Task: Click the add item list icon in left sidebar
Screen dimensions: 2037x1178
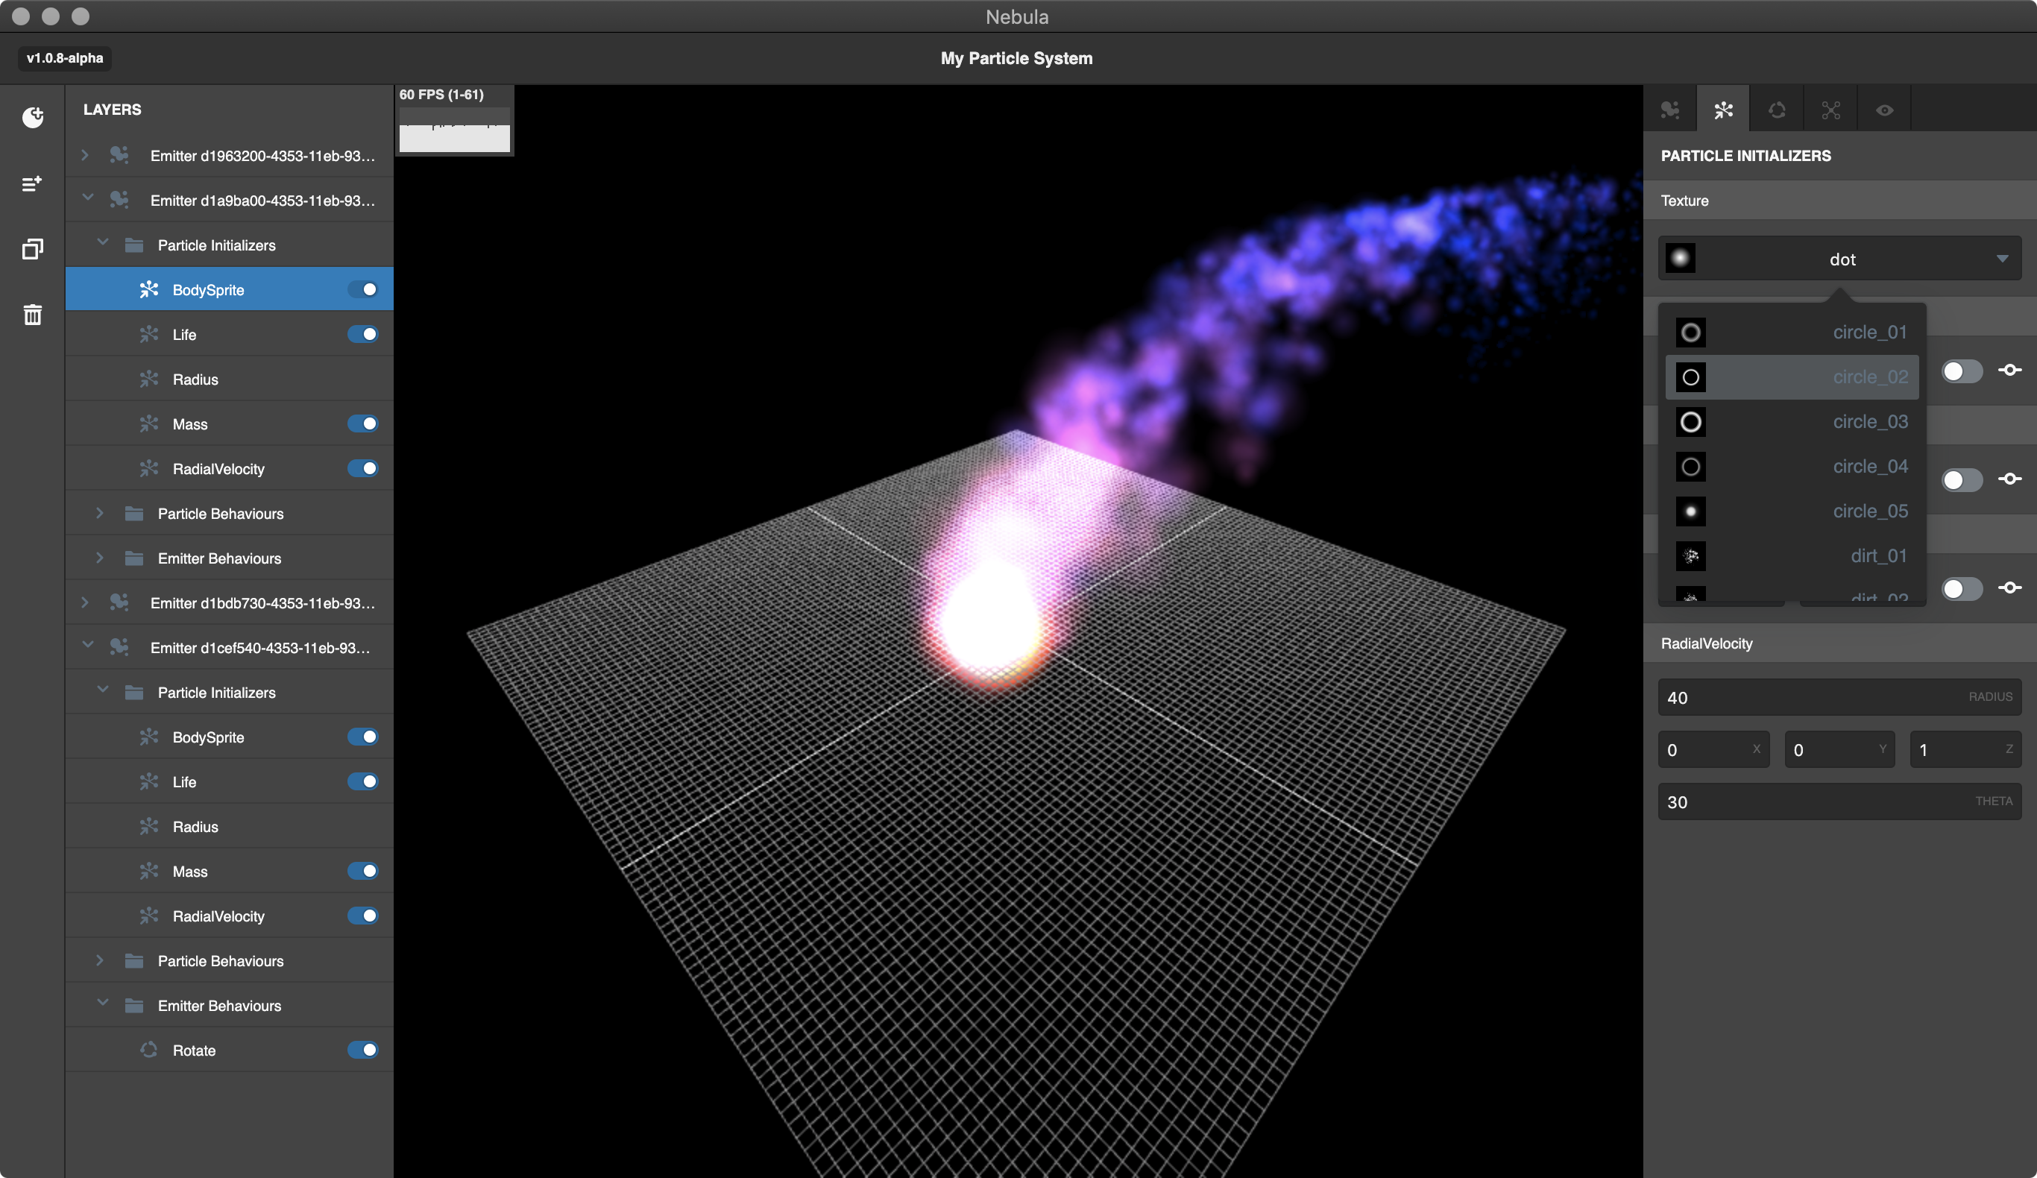Action: click(x=32, y=184)
